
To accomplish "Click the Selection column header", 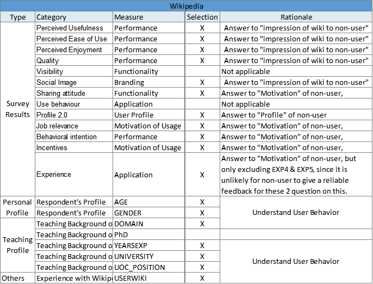I will click(x=202, y=17).
